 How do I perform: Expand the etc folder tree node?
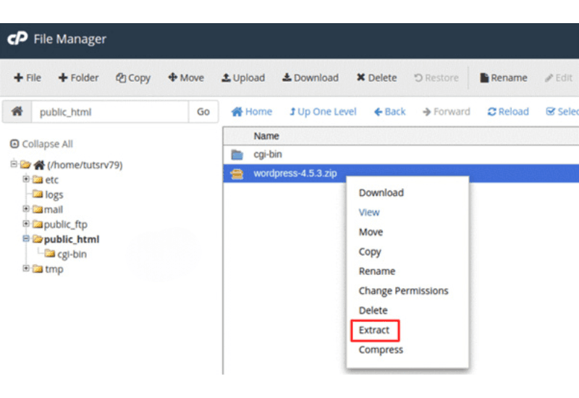point(26,179)
